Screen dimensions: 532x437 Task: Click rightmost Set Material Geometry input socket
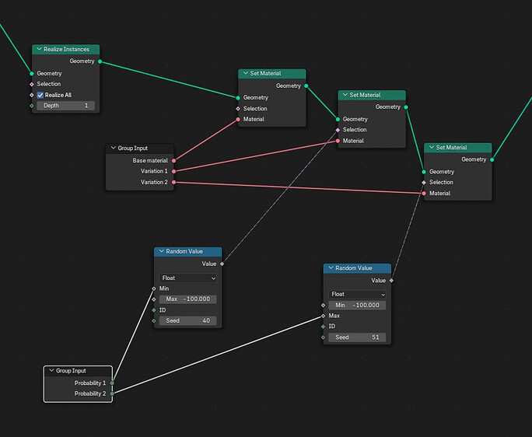[x=424, y=172]
